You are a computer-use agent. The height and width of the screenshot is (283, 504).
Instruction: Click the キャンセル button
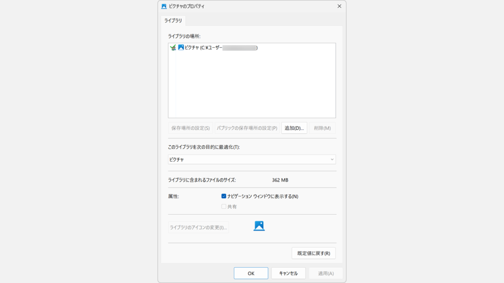(288, 273)
